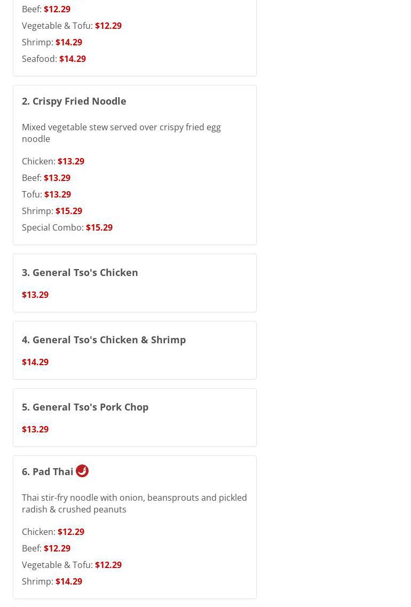Choose General Tso's Chicken & Shrimp
The width and height of the screenshot is (411, 607).
[104, 340]
